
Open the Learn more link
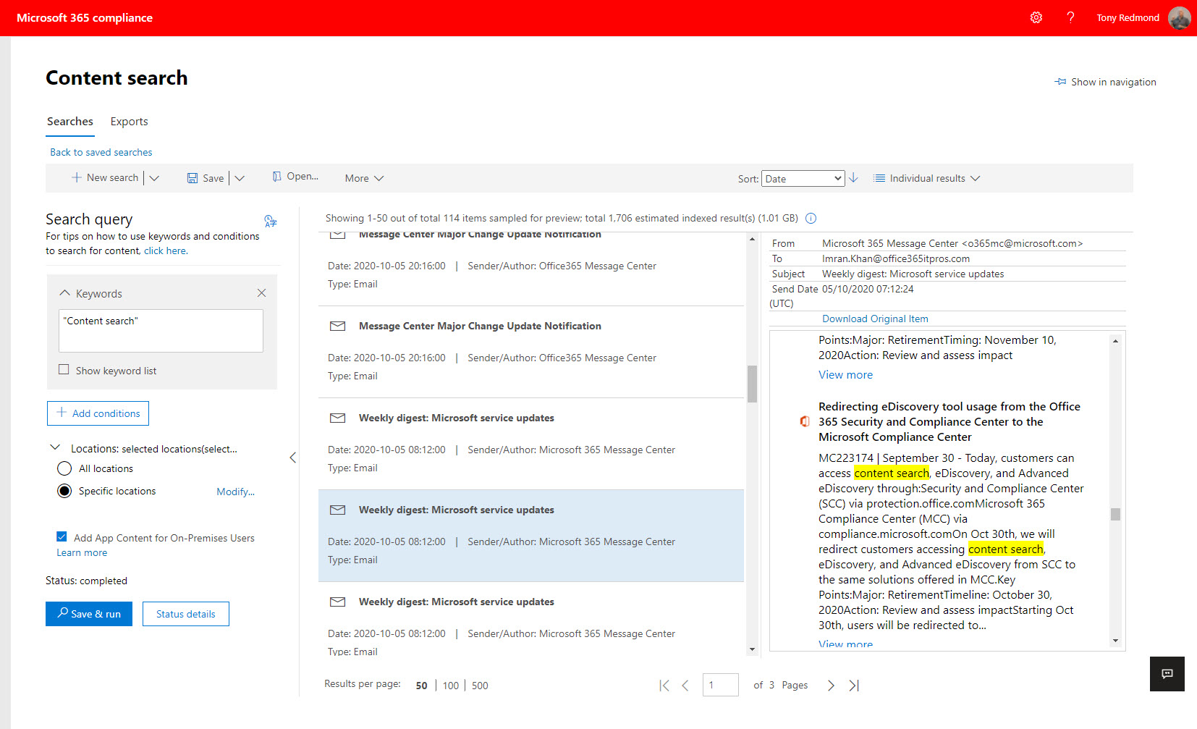tap(82, 552)
